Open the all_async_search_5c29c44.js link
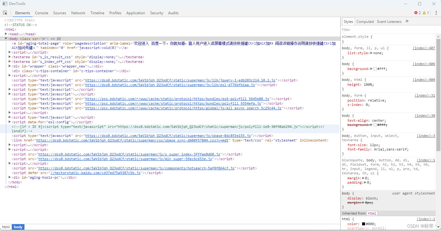The height and width of the screenshot is (231, 441). tap(183, 108)
